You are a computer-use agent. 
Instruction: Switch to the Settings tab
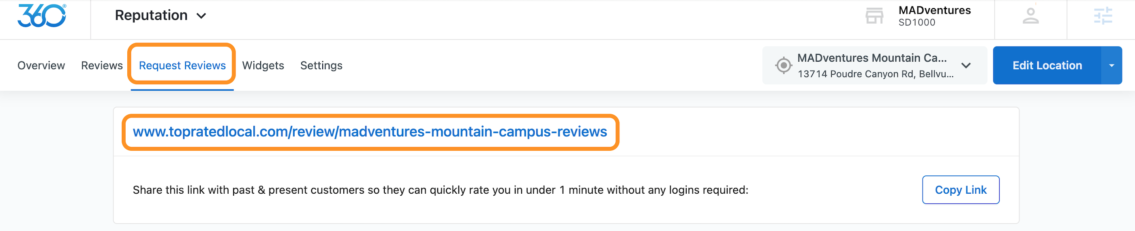coord(321,66)
